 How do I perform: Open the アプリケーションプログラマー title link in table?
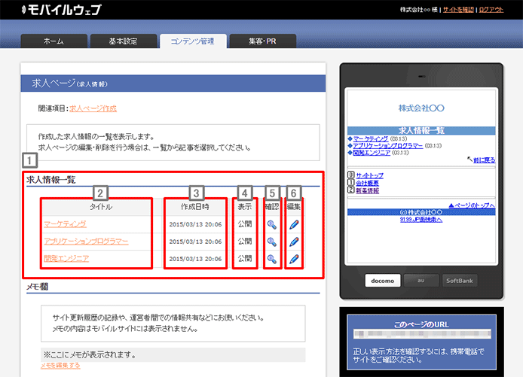(x=86, y=242)
